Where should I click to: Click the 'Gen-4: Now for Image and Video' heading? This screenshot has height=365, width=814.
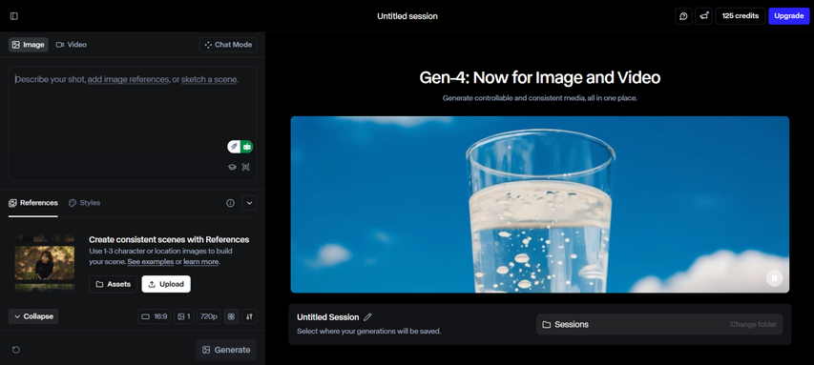coord(540,78)
